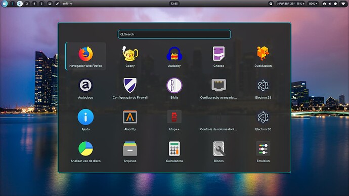Launch the Bíblia application
349x196 pixels.
pos(174,88)
